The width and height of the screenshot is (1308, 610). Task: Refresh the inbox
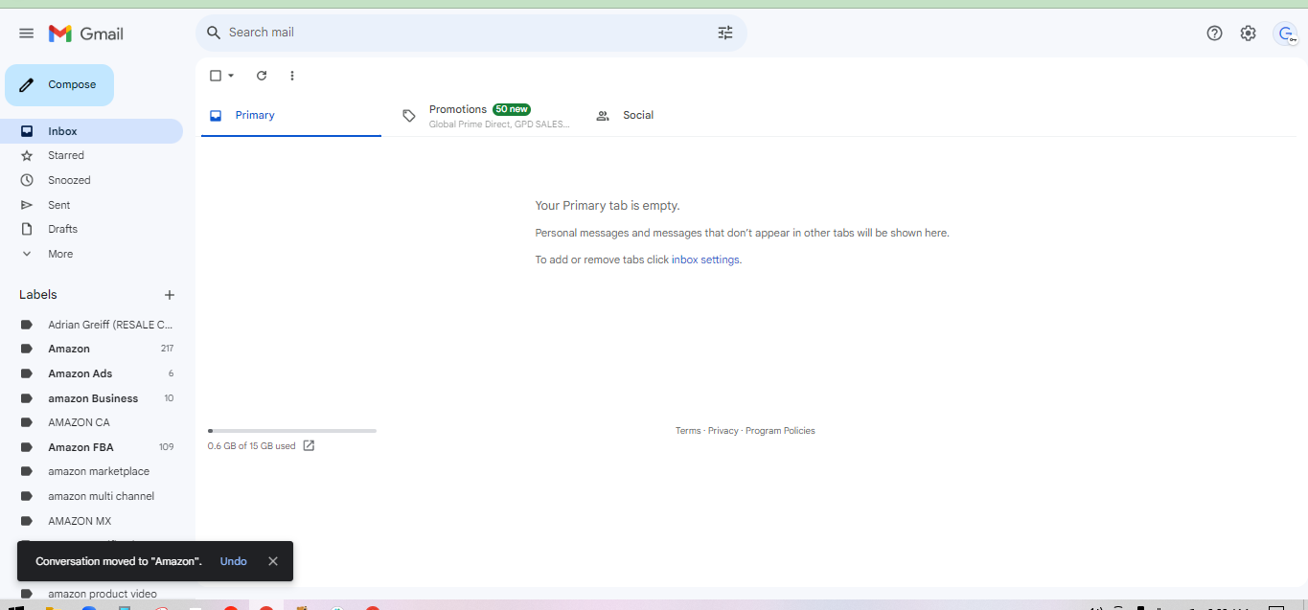click(262, 76)
